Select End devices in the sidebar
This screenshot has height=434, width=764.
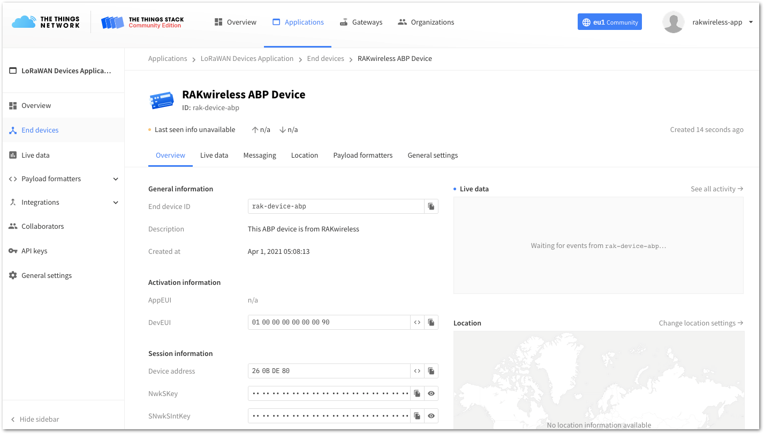[x=63, y=130]
